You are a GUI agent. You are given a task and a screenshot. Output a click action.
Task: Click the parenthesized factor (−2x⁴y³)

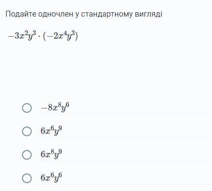tap(60, 36)
